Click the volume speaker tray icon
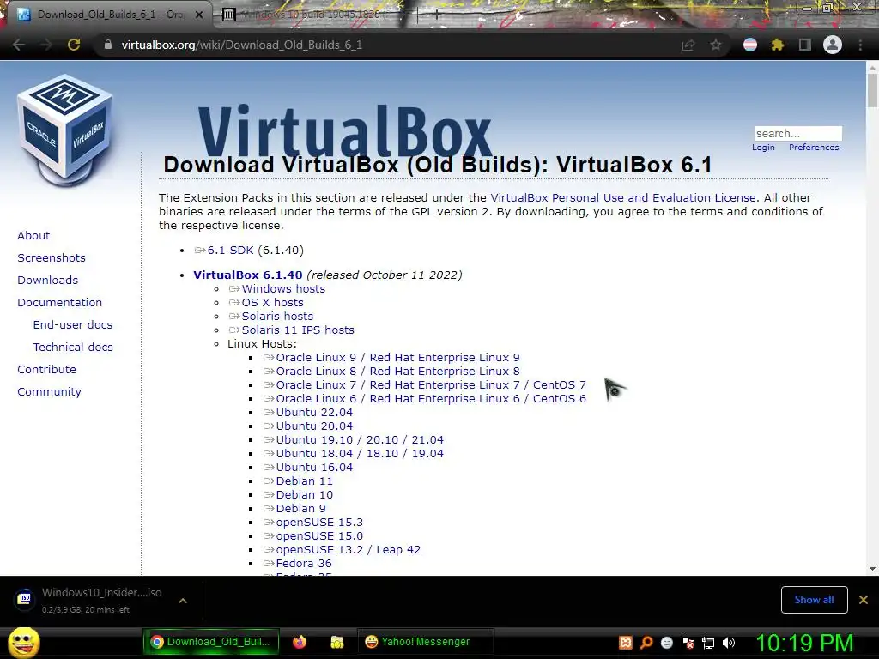 [729, 643]
